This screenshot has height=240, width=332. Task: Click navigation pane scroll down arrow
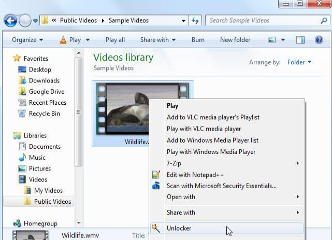click(79, 223)
